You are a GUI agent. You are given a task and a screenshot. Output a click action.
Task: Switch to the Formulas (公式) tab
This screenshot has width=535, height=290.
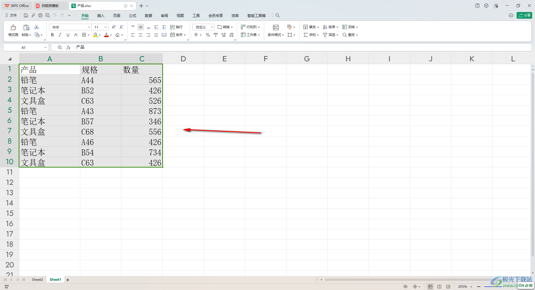(133, 16)
